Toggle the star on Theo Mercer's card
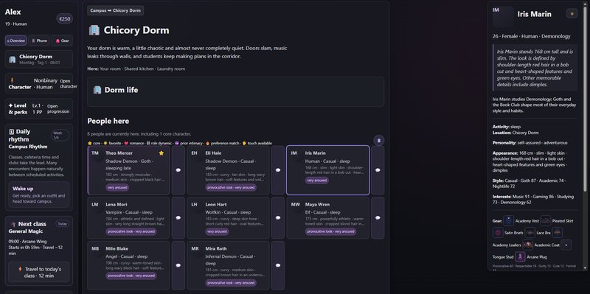 pos(162,153)
